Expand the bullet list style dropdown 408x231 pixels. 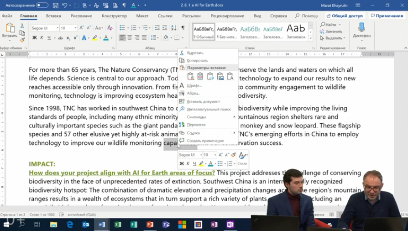(x=127, y=28)
